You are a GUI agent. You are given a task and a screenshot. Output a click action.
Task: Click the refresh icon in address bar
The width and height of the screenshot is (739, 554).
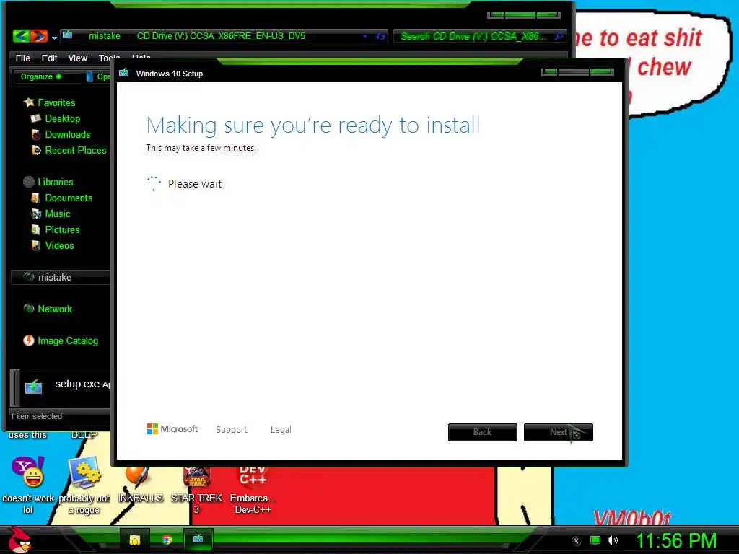(x=381, y=36)
